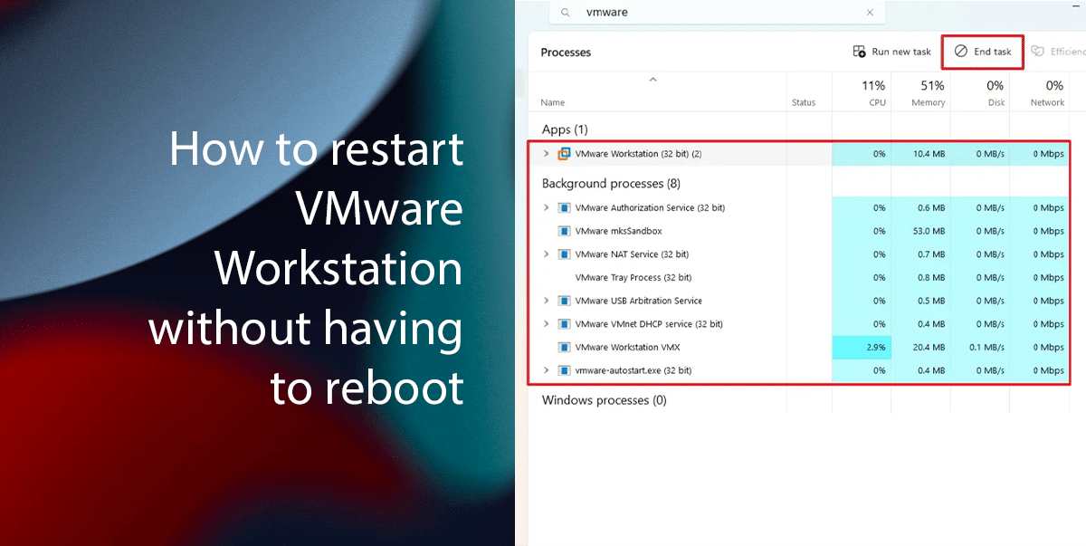Click the Run new task icon
The height and width of the screenshot is (546, 1086).
point(859,51)
